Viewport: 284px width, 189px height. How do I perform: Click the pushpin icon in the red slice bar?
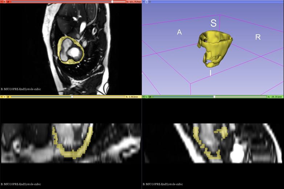[1, 1]
